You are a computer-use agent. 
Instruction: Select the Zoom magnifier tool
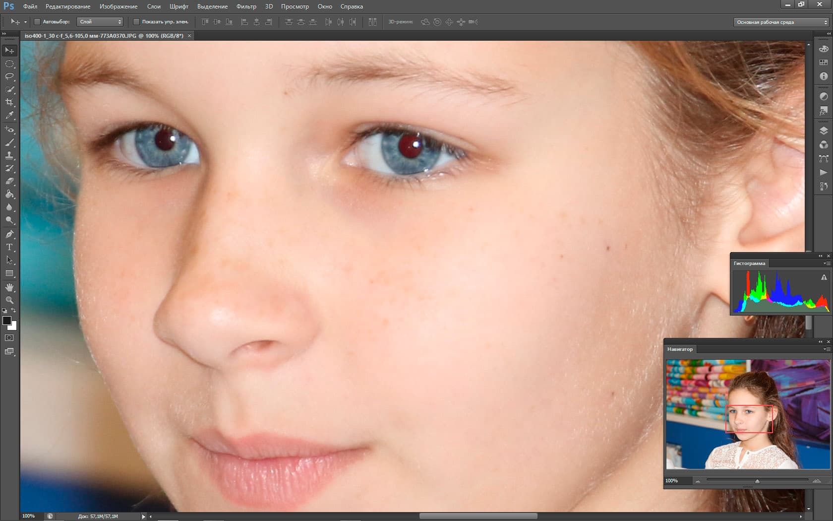[x=9, y=300]
